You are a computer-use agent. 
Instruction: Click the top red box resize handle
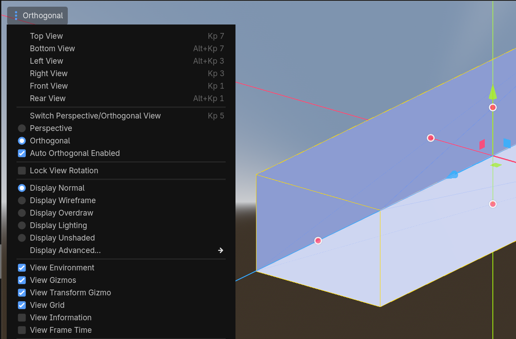493,107
